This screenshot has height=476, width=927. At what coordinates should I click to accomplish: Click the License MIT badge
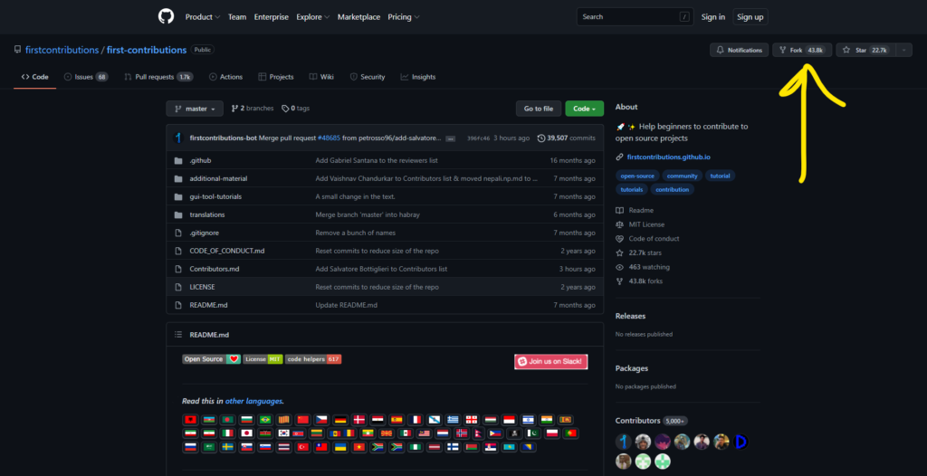point(263,359)
